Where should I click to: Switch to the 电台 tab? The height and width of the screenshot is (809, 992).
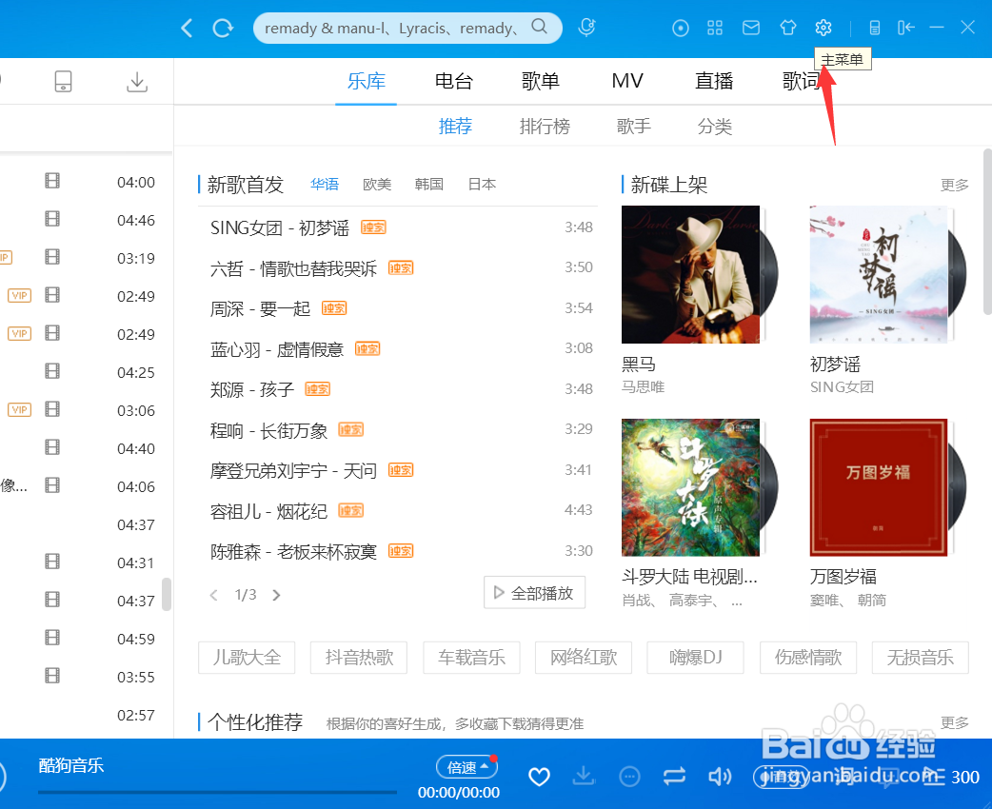pos(453,81)
